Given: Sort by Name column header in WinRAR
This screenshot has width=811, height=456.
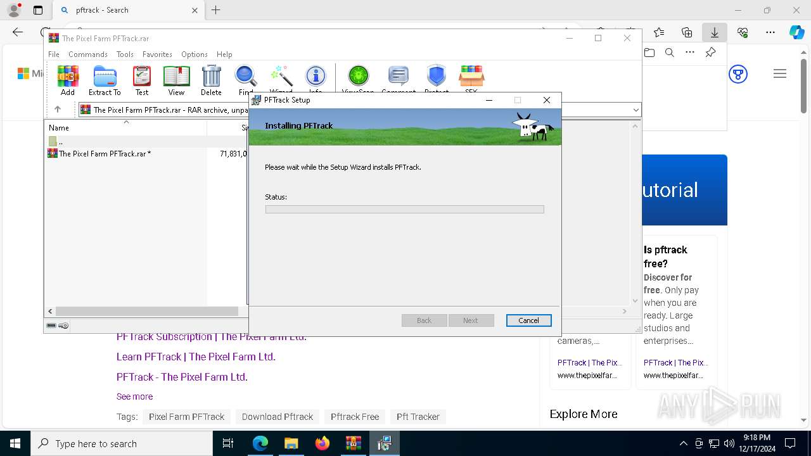Looking at the screenshot, I should [x=125, y=127].
